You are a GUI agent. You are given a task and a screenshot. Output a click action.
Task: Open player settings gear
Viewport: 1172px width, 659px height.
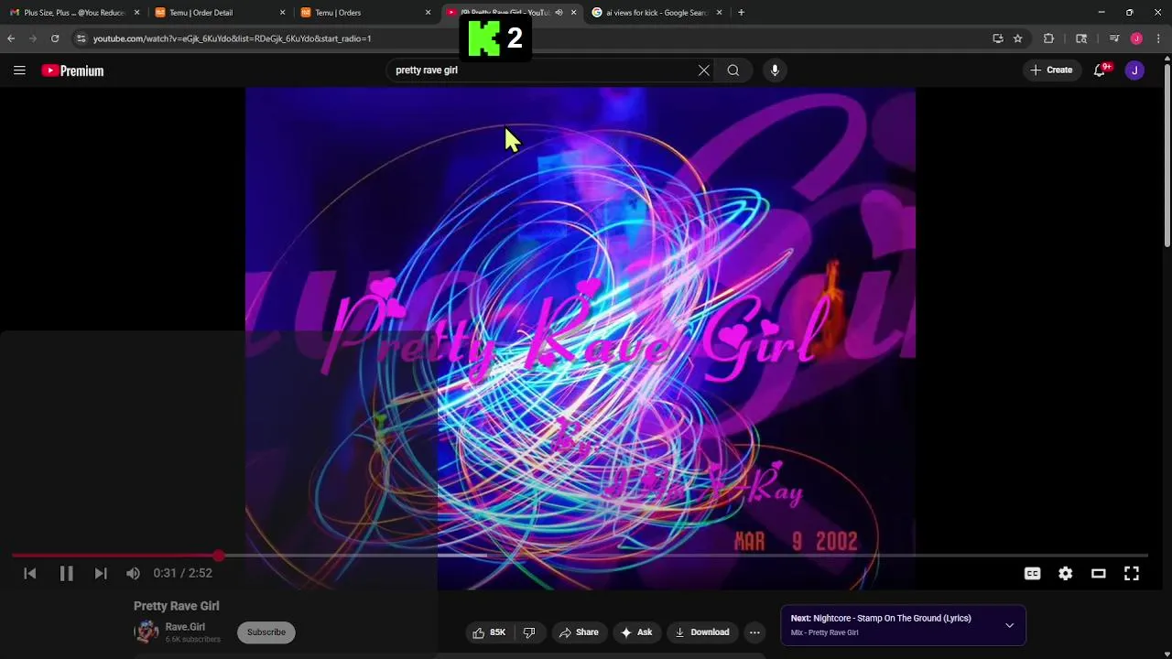(x=1065, y=573)
